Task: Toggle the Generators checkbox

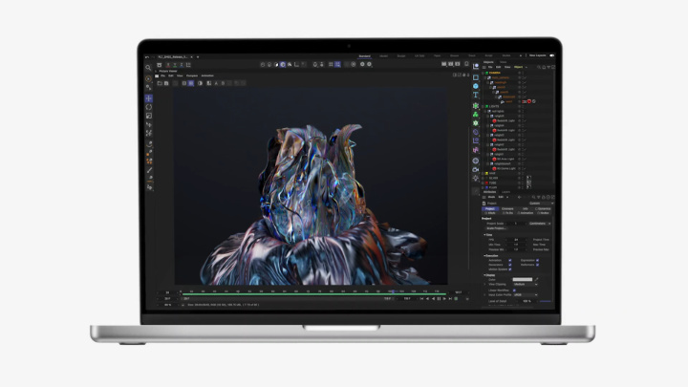Action: click(x=510, y=265)
